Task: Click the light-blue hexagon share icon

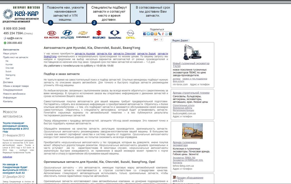Action: click(x=167, y=34)
